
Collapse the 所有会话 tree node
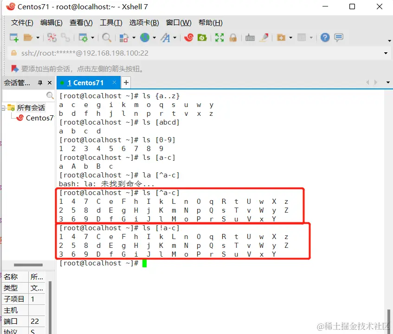pos(4,108)
